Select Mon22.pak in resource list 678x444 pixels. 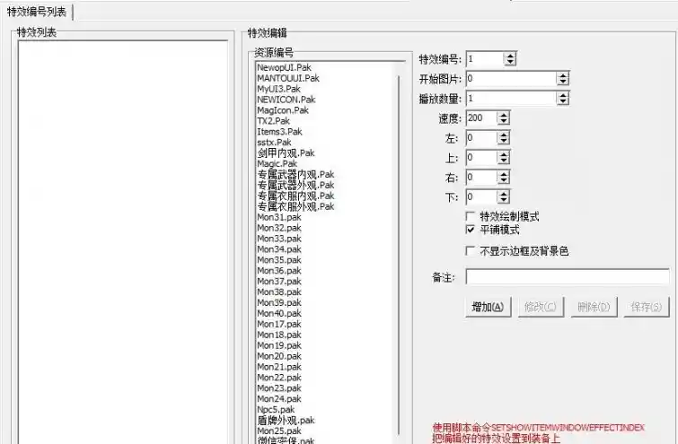(279, 378)
